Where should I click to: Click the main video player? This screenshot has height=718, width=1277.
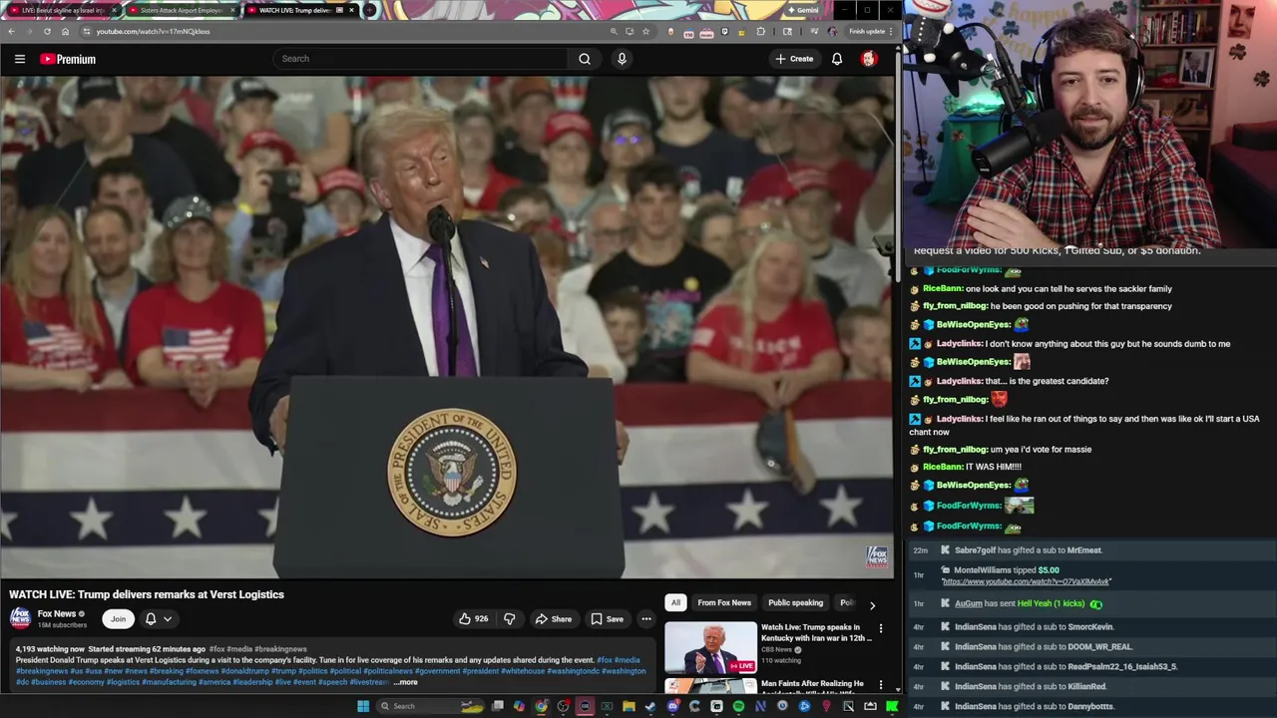(x=447, y=327)
